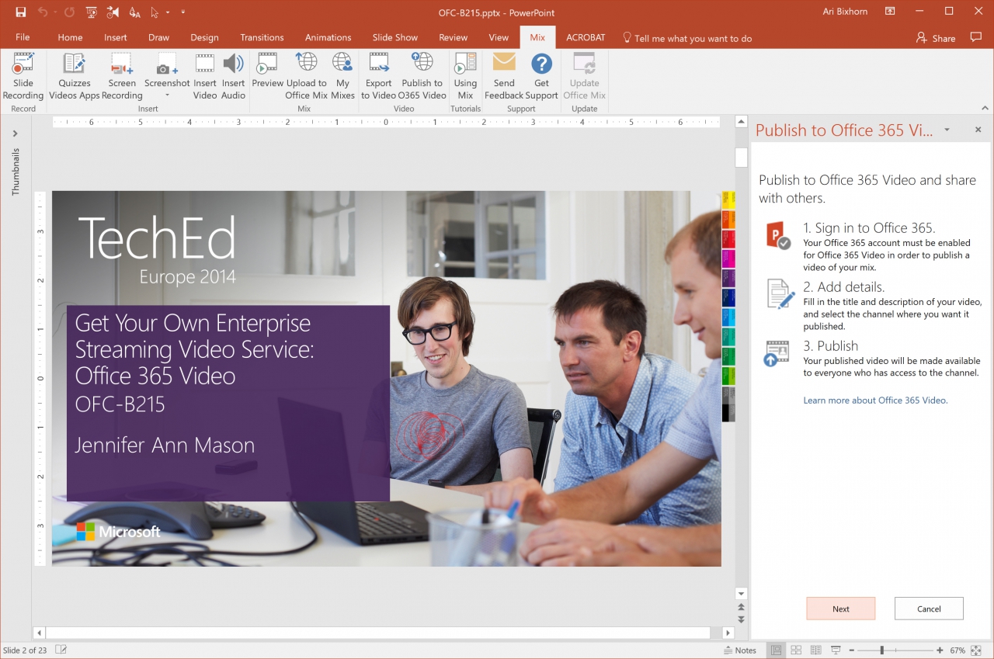Go to previous slide using double-up arrows

[x=741, y=607]
